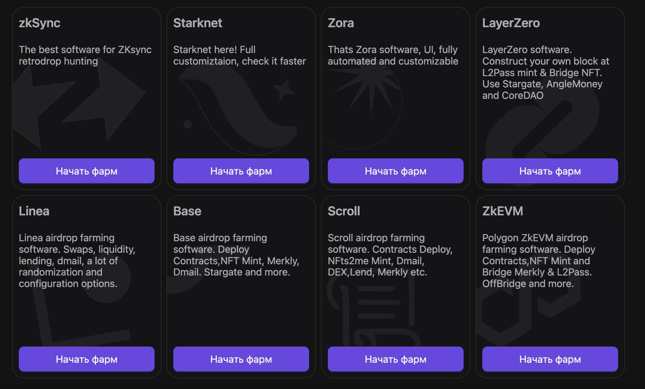Click Начать фарм on the Scroll card
The image size is (645, 389).
396,359
